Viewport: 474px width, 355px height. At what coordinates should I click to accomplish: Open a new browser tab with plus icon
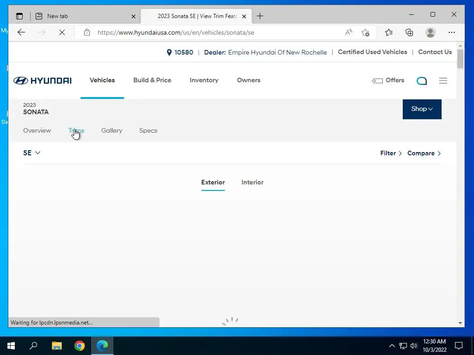[x=260, y=16]
